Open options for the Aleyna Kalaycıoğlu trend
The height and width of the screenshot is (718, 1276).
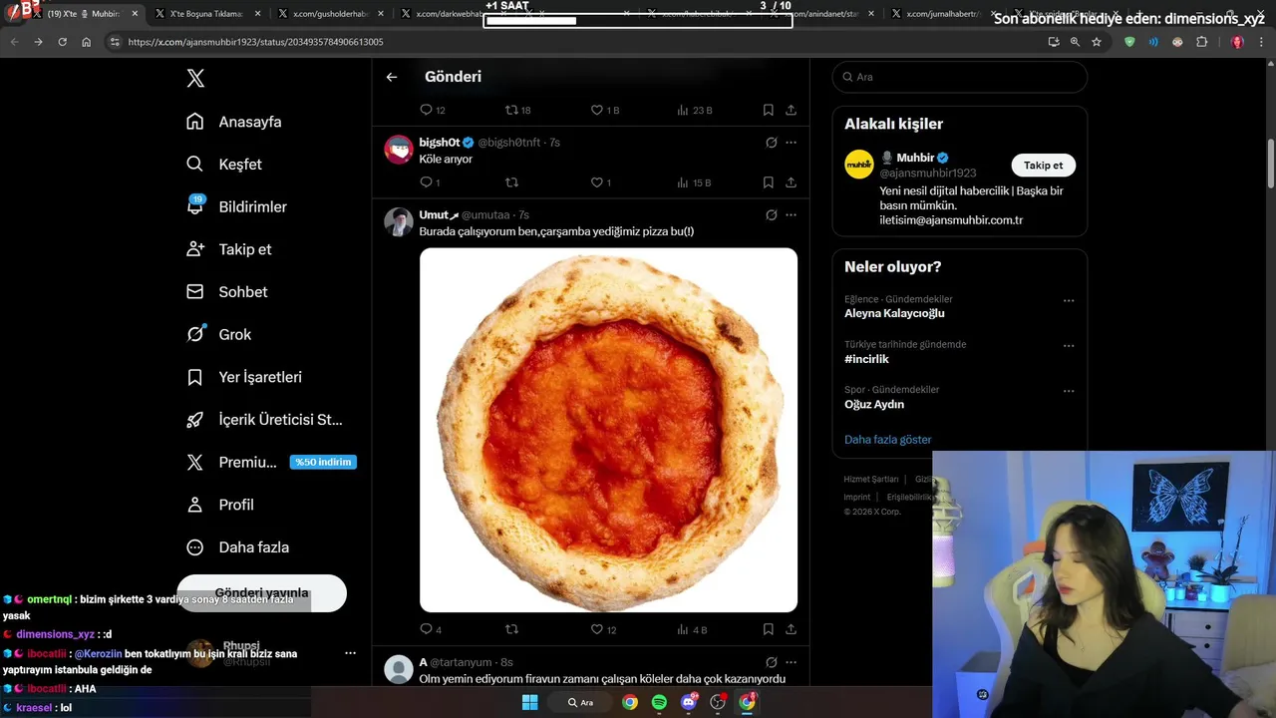[1069, 301]
